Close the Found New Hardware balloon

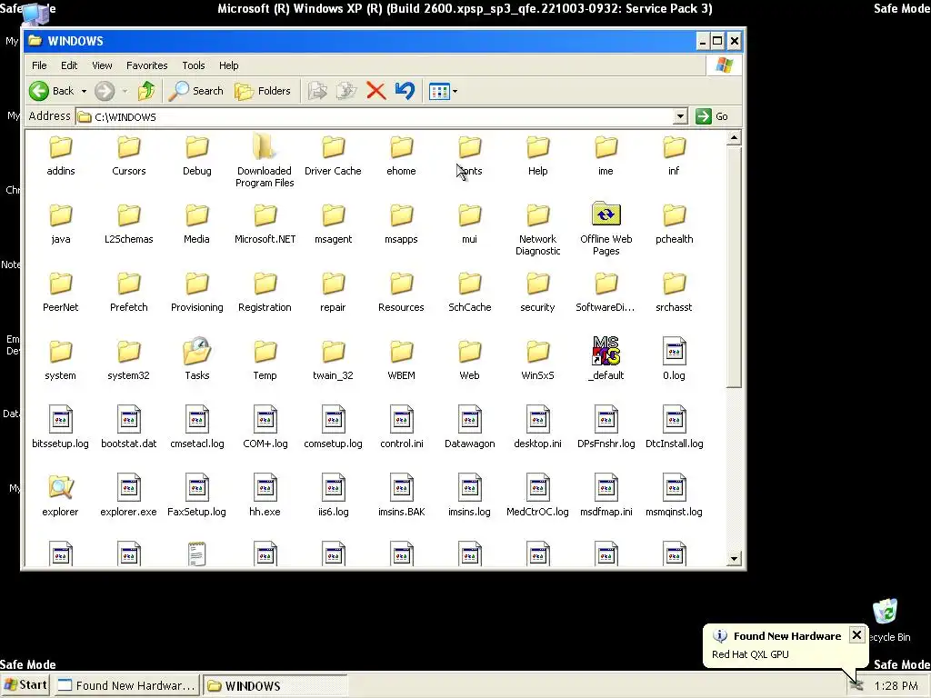point(856,635)
